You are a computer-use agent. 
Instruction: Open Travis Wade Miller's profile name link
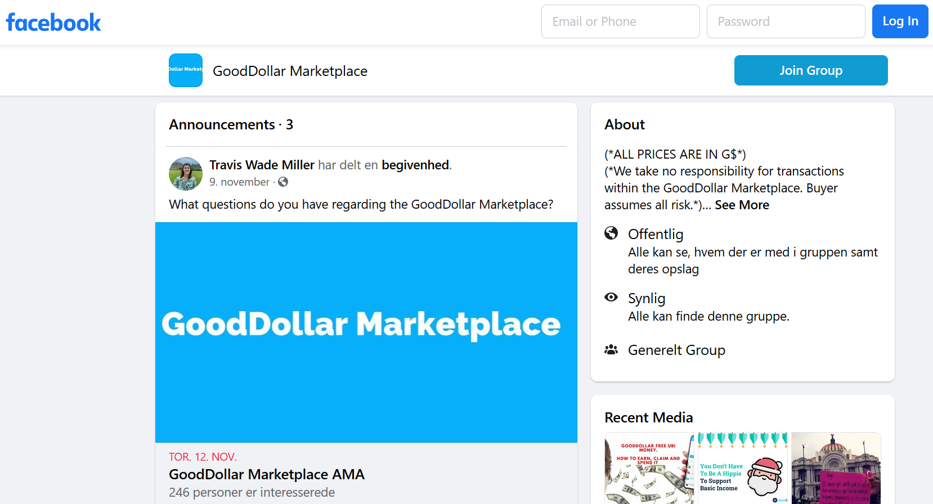coord(262,165)
